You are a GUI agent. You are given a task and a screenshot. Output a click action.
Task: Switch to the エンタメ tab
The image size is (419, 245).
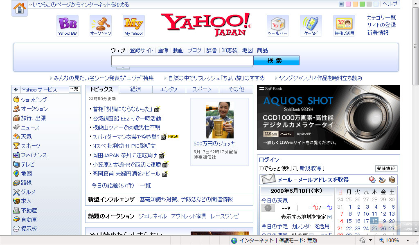point(169,89)
